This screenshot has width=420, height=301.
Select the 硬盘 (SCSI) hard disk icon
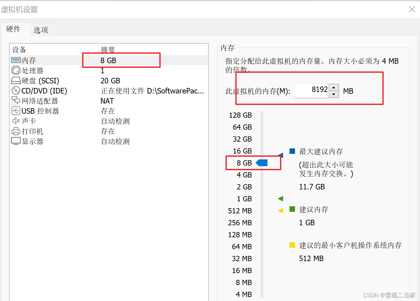(x=15, y=80)
